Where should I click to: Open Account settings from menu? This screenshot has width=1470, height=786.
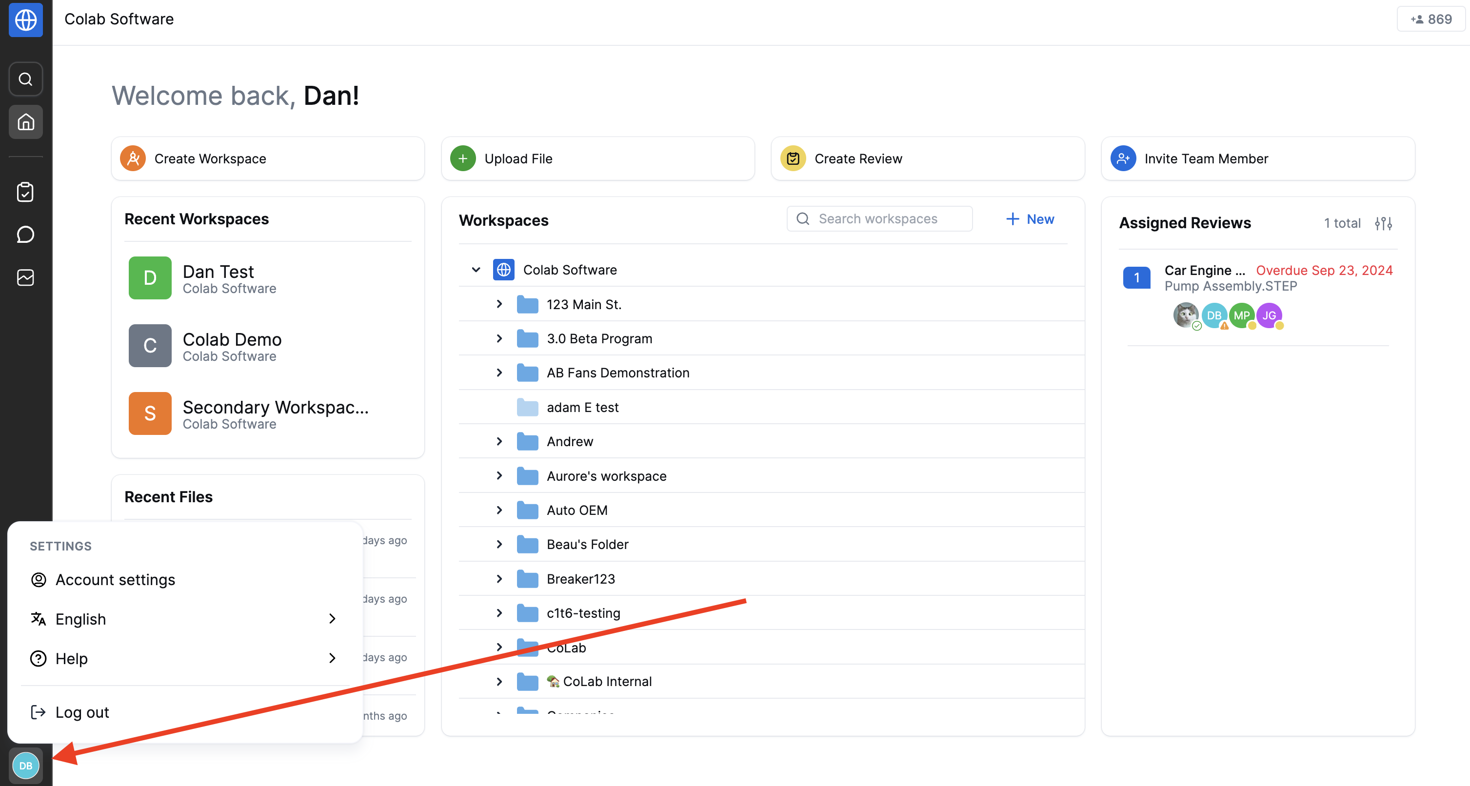(184, 580)
